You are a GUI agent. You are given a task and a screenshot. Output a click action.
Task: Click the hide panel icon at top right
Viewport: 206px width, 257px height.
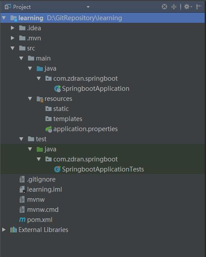(x=199, y=7)
